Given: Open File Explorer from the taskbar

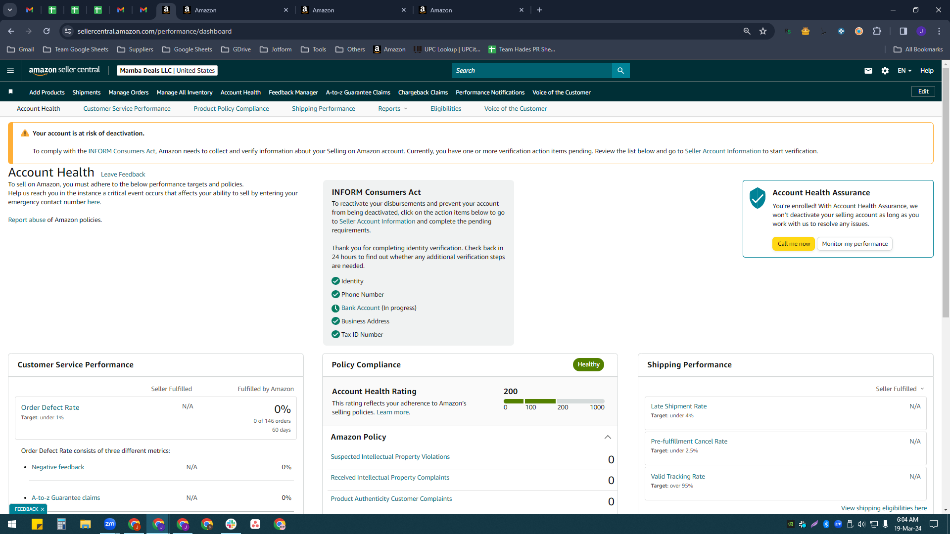Looking at the screenshot, I should point(86,524).
